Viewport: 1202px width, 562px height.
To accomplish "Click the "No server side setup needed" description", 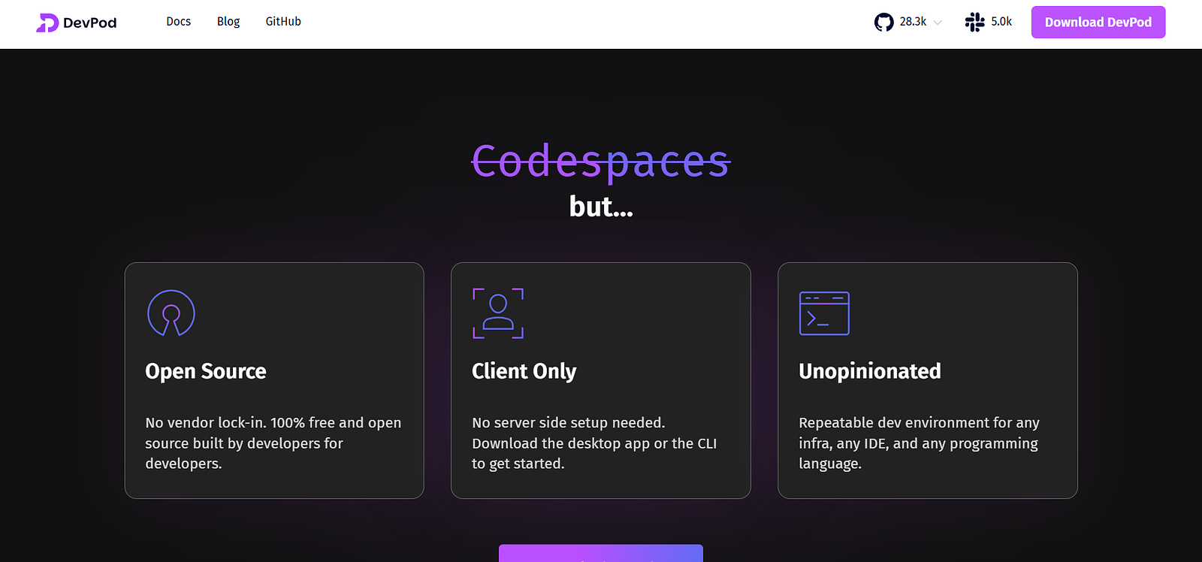I will click(x=594, y=443).
